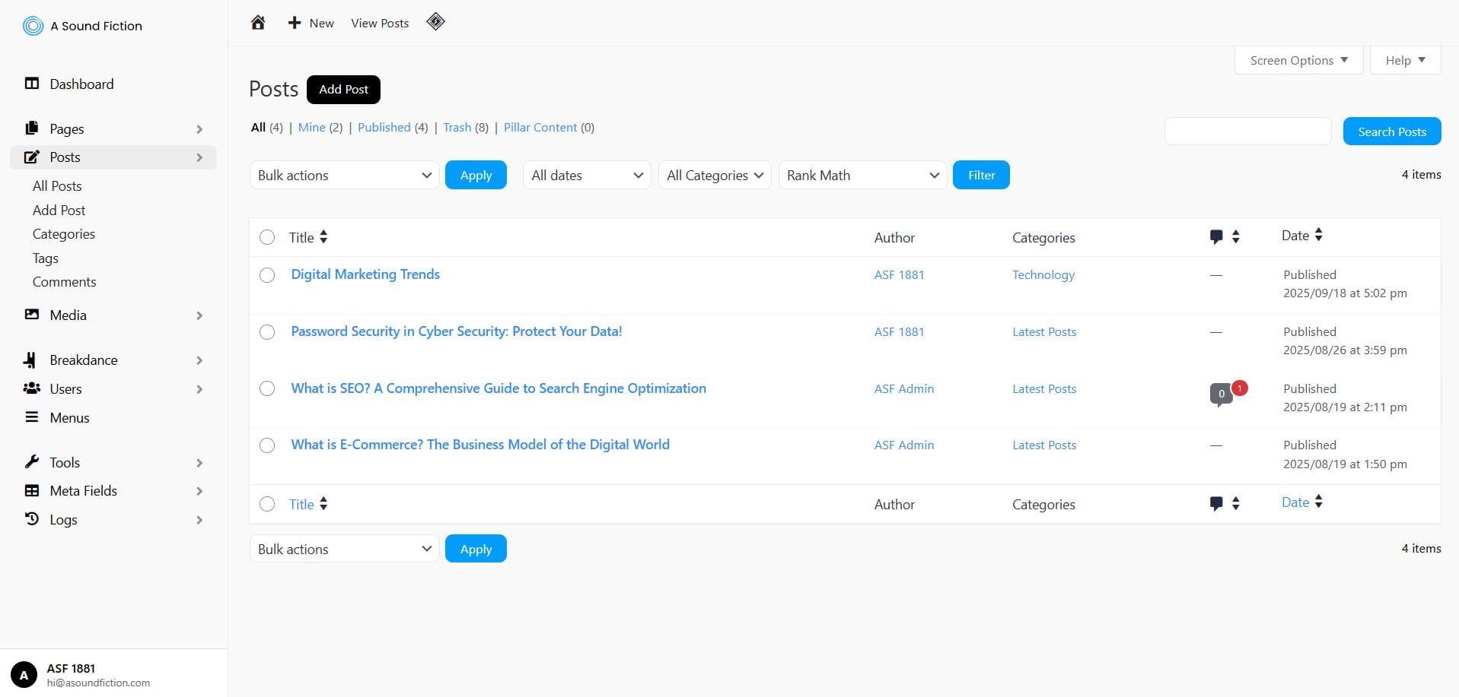Open Categories in the Posts submenu
The width and height of the screenshot is (1459, 697).
click(x=64, y=234)
